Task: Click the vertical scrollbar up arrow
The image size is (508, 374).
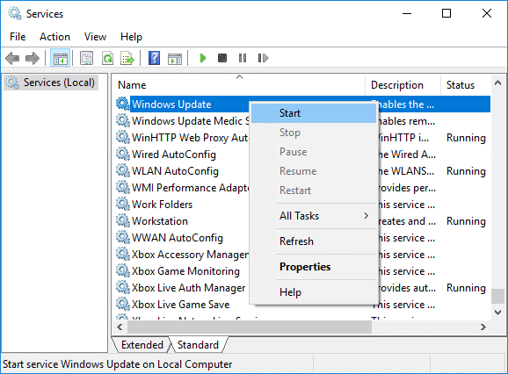Action: (x=498, y=83)
